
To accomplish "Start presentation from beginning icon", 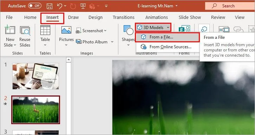I will pyautogui.click(x=83, y=6).
